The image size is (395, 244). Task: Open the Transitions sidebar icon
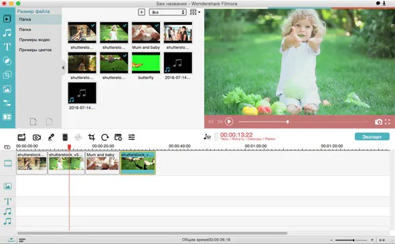click(7, 103)
